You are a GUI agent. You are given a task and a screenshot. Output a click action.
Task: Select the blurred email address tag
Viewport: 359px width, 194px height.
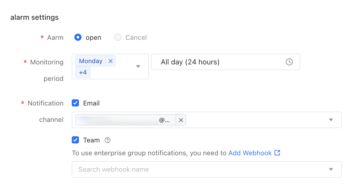(126, 120)
